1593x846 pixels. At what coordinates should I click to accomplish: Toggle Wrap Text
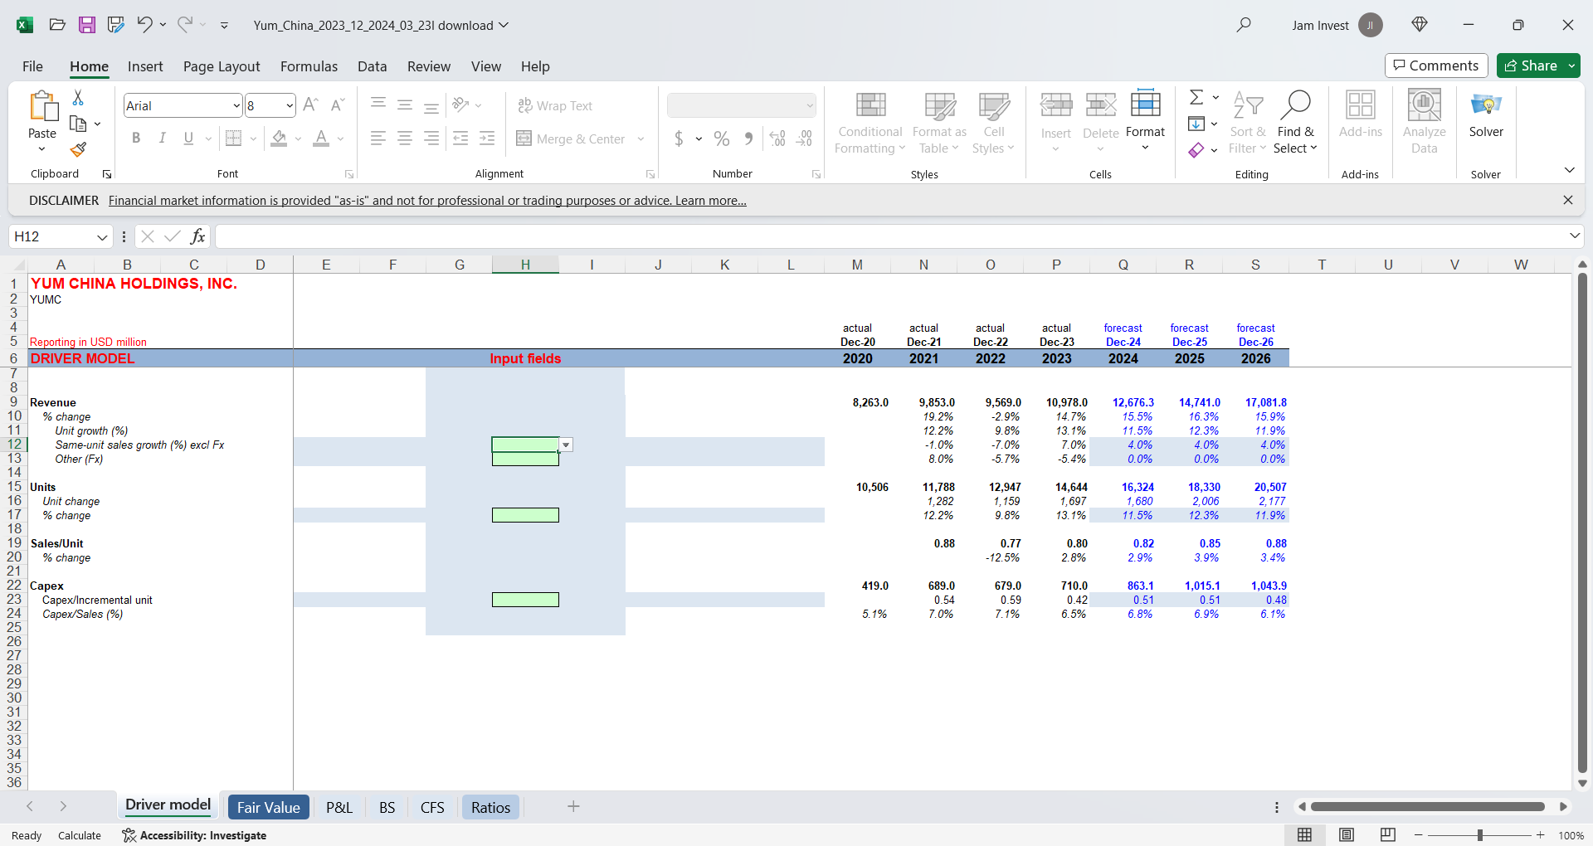click(x=555, y=105)
